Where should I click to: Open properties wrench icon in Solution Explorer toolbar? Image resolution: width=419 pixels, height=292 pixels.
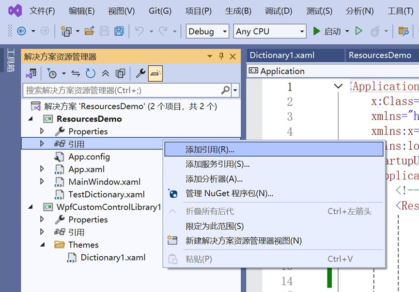point(140,73)
